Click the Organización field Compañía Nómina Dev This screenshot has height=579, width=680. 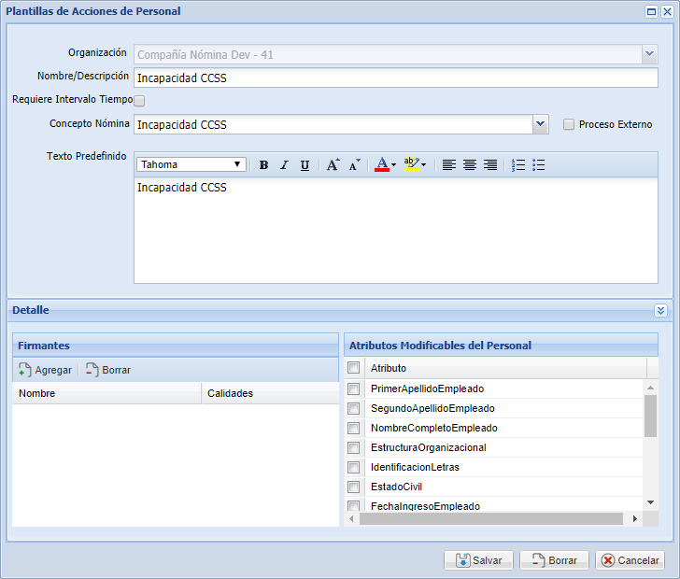[389, 54]
